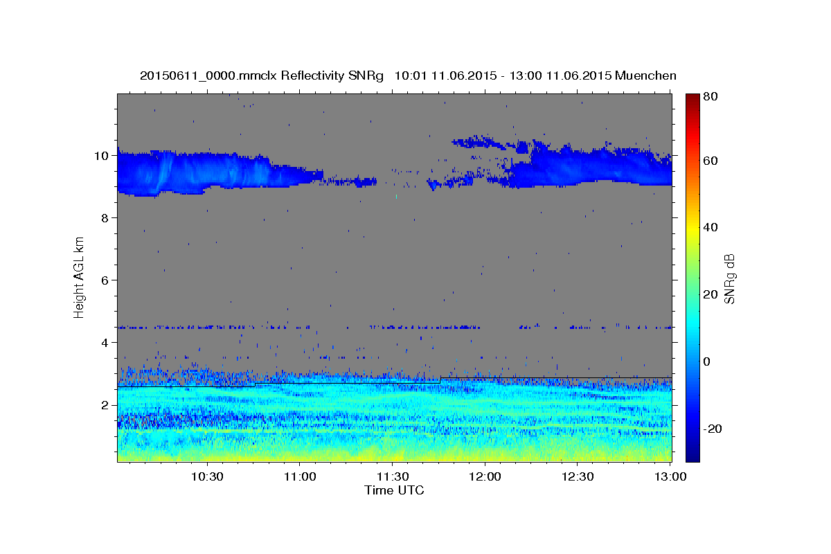Click the '11:00' time tick label
831x554 pixels.
[300, 477]
